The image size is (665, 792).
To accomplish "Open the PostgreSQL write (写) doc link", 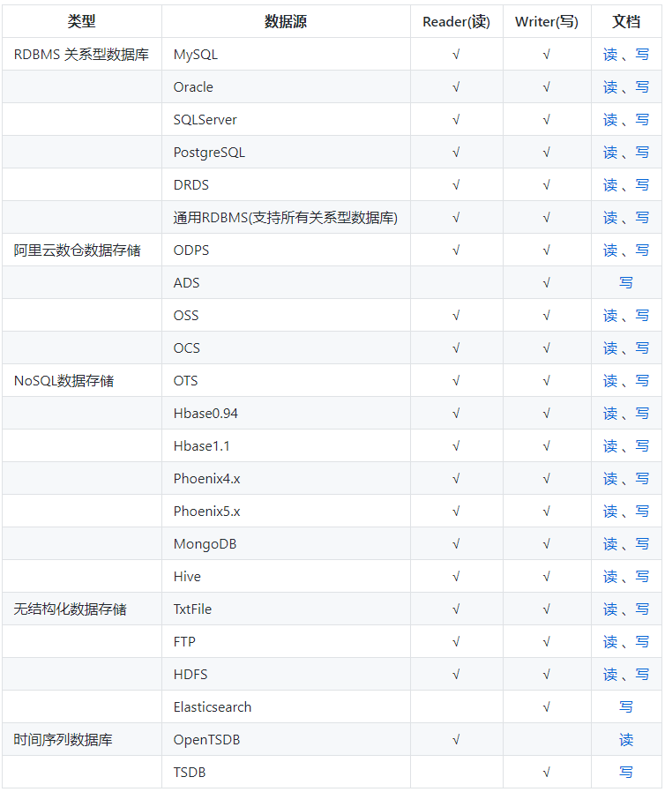I will [642, 152].
